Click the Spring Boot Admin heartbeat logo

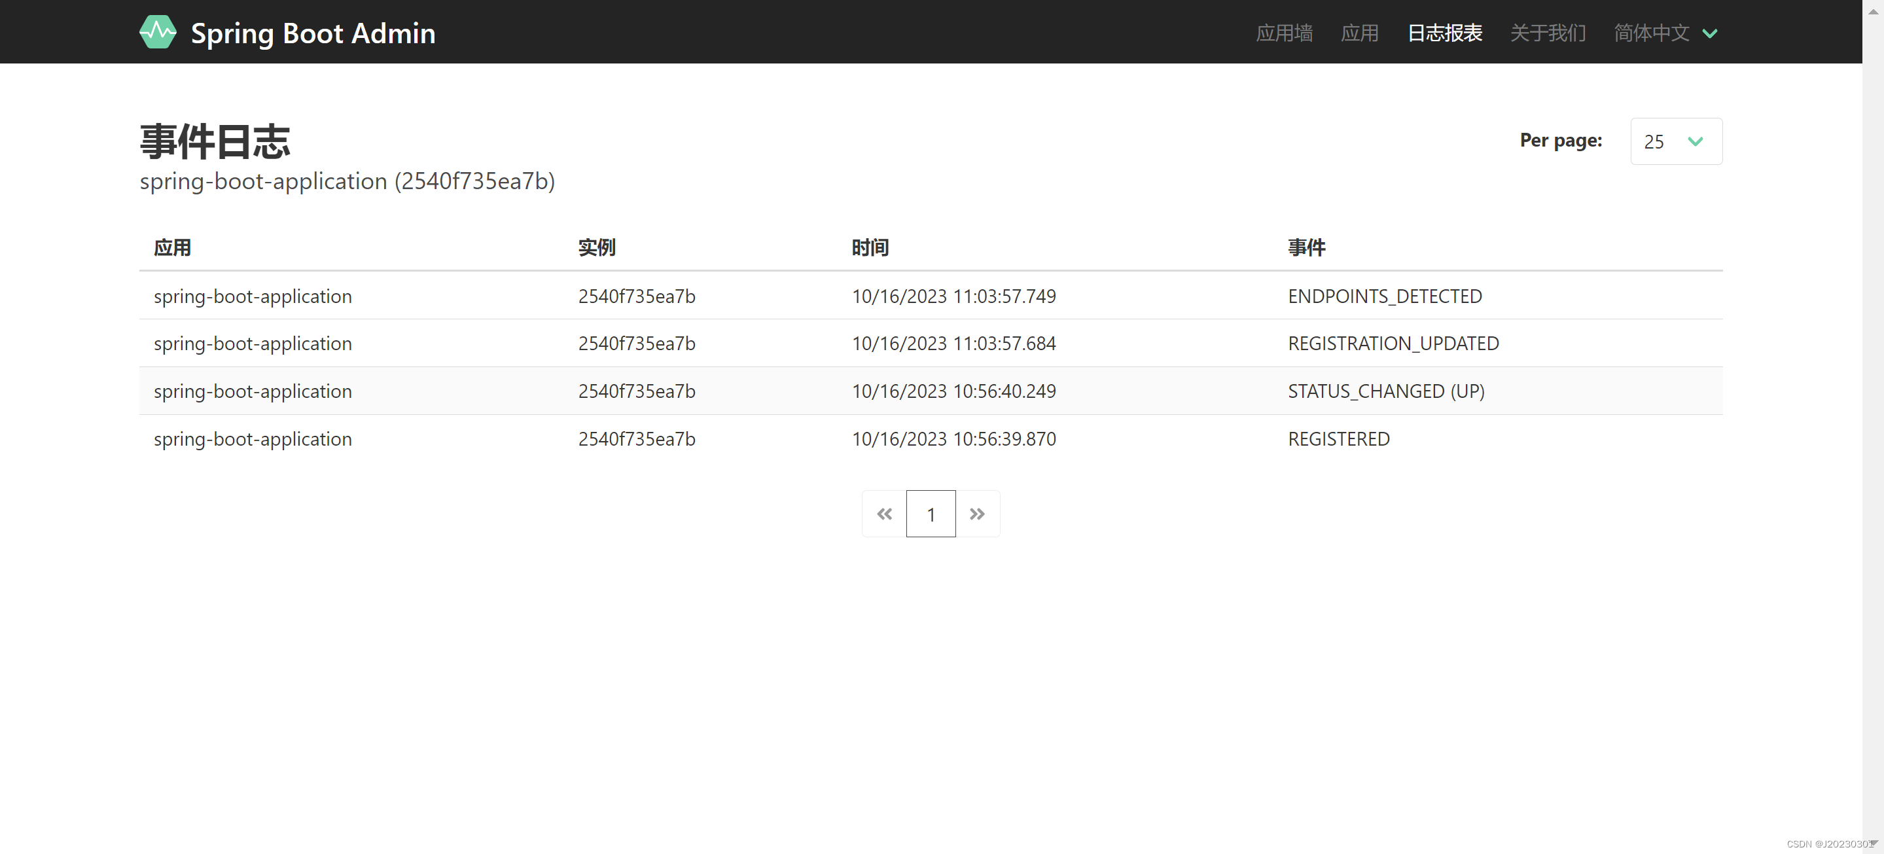tap(157, 32)
